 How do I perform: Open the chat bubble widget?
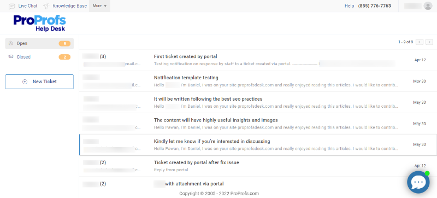pyautogui.click(x=418, y=182)
